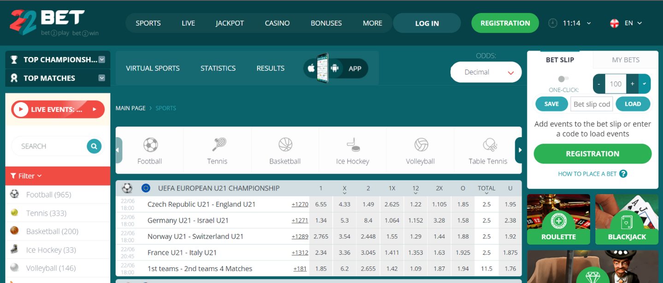663x283 pixels.
Task: Select the Table Tennis icon in carousel
Action: click(489, 145)
